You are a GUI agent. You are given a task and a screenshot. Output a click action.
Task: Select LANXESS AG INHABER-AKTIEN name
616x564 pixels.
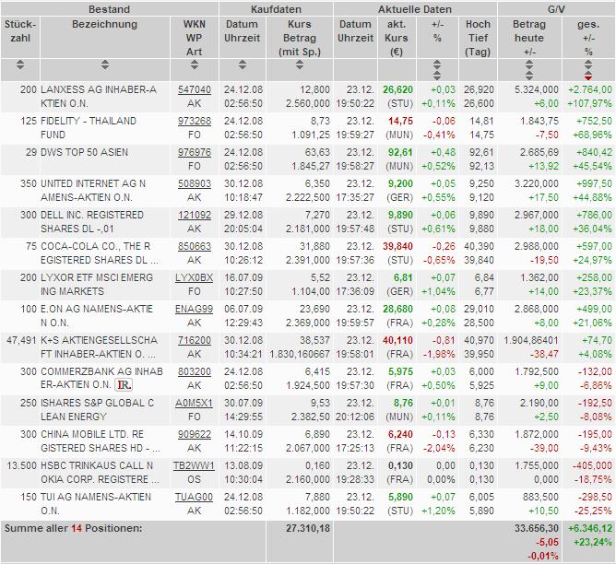pos(99,97)
